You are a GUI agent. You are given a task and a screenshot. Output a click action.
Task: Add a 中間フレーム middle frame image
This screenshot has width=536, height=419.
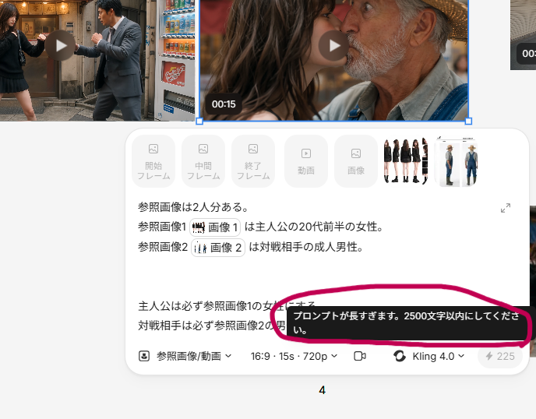click(x=203, y=161)
